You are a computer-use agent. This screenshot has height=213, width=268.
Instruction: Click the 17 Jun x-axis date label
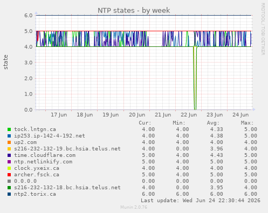(59, 115)
